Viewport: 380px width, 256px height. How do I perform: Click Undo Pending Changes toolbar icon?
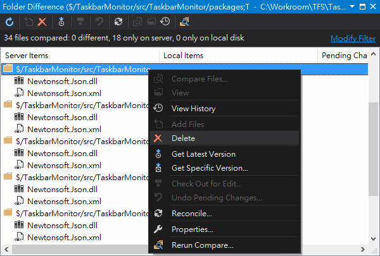pyautogui.click(x=99, y=21)
